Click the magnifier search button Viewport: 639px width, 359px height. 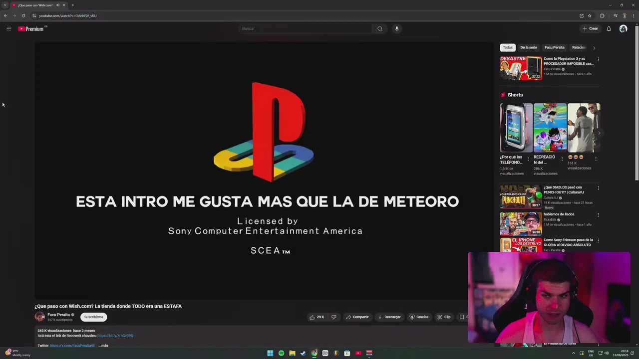(x=380, y=28)
